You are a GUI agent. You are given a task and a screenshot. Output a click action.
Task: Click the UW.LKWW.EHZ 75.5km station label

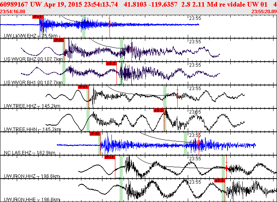(x=31, y=36)
